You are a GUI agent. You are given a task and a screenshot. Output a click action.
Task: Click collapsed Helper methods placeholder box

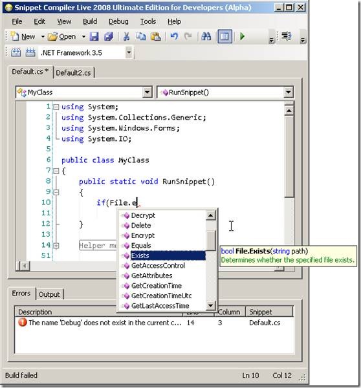coord(98,246)
